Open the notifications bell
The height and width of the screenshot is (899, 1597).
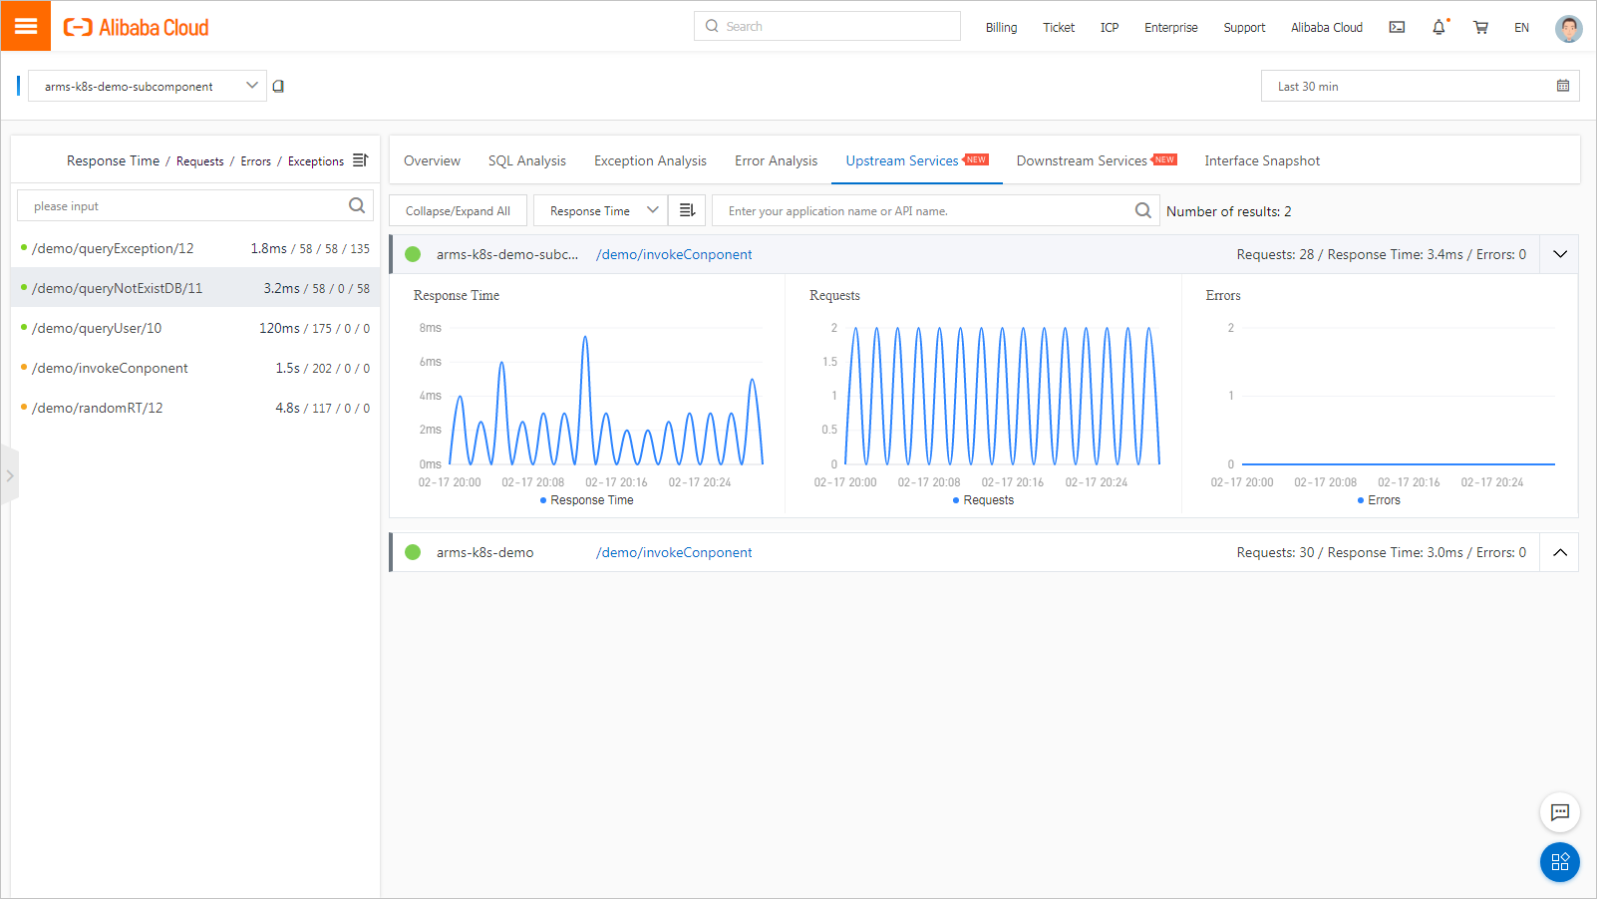pyautogui.click(x=1438, y=28)
